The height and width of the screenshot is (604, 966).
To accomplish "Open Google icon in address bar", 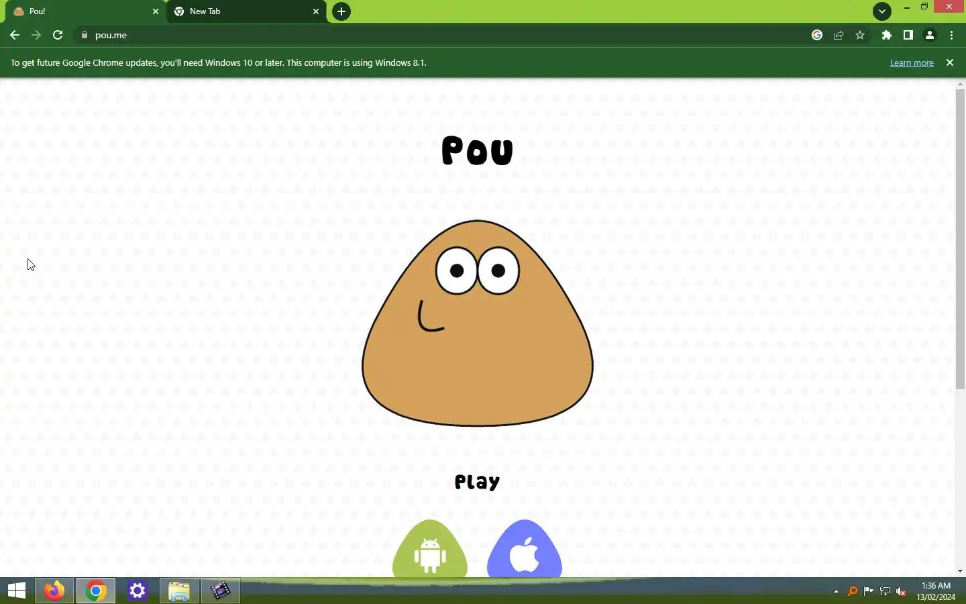I will coord(817,35).
